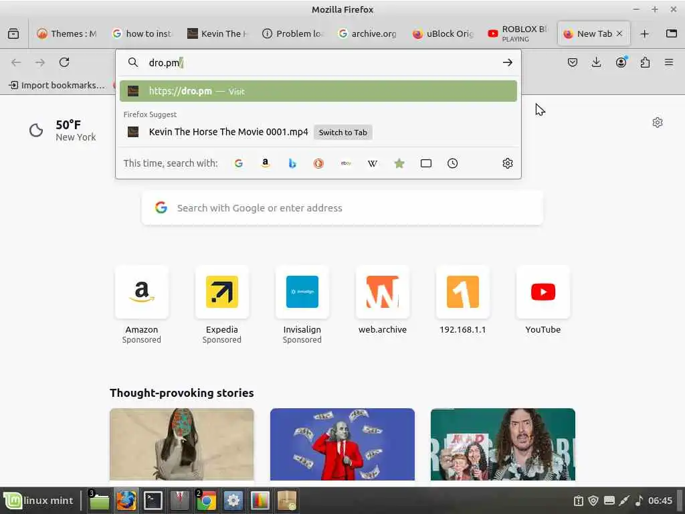Click the Search with Google box

342,208
